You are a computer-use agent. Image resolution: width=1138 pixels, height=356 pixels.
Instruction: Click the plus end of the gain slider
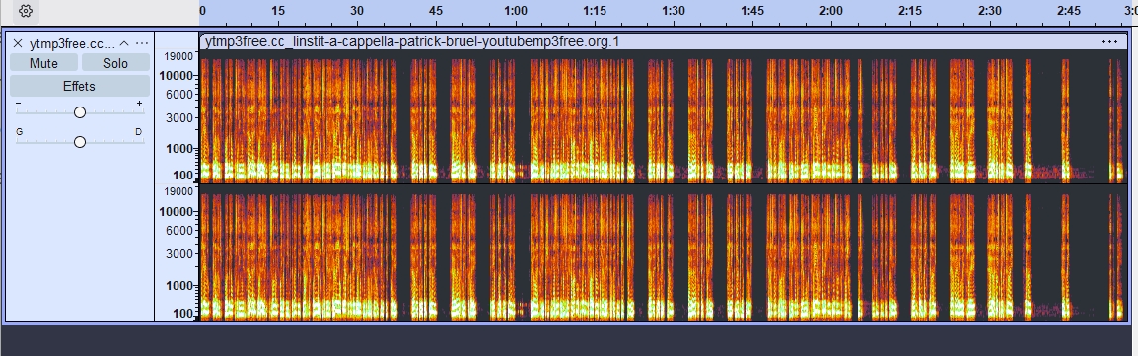point(139,105)
